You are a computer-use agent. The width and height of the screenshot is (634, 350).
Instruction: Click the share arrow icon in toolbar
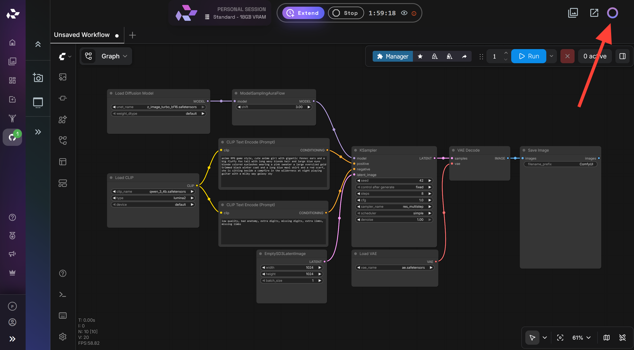click(x=464, y=56)
